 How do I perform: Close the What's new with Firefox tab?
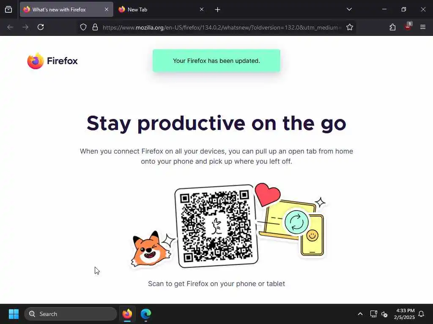point(106,9)
